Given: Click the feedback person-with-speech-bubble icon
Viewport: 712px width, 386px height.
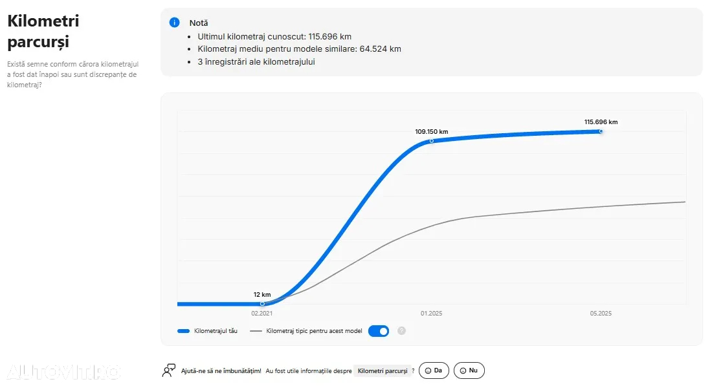Looking at the screenshot, I should (169, 370).
